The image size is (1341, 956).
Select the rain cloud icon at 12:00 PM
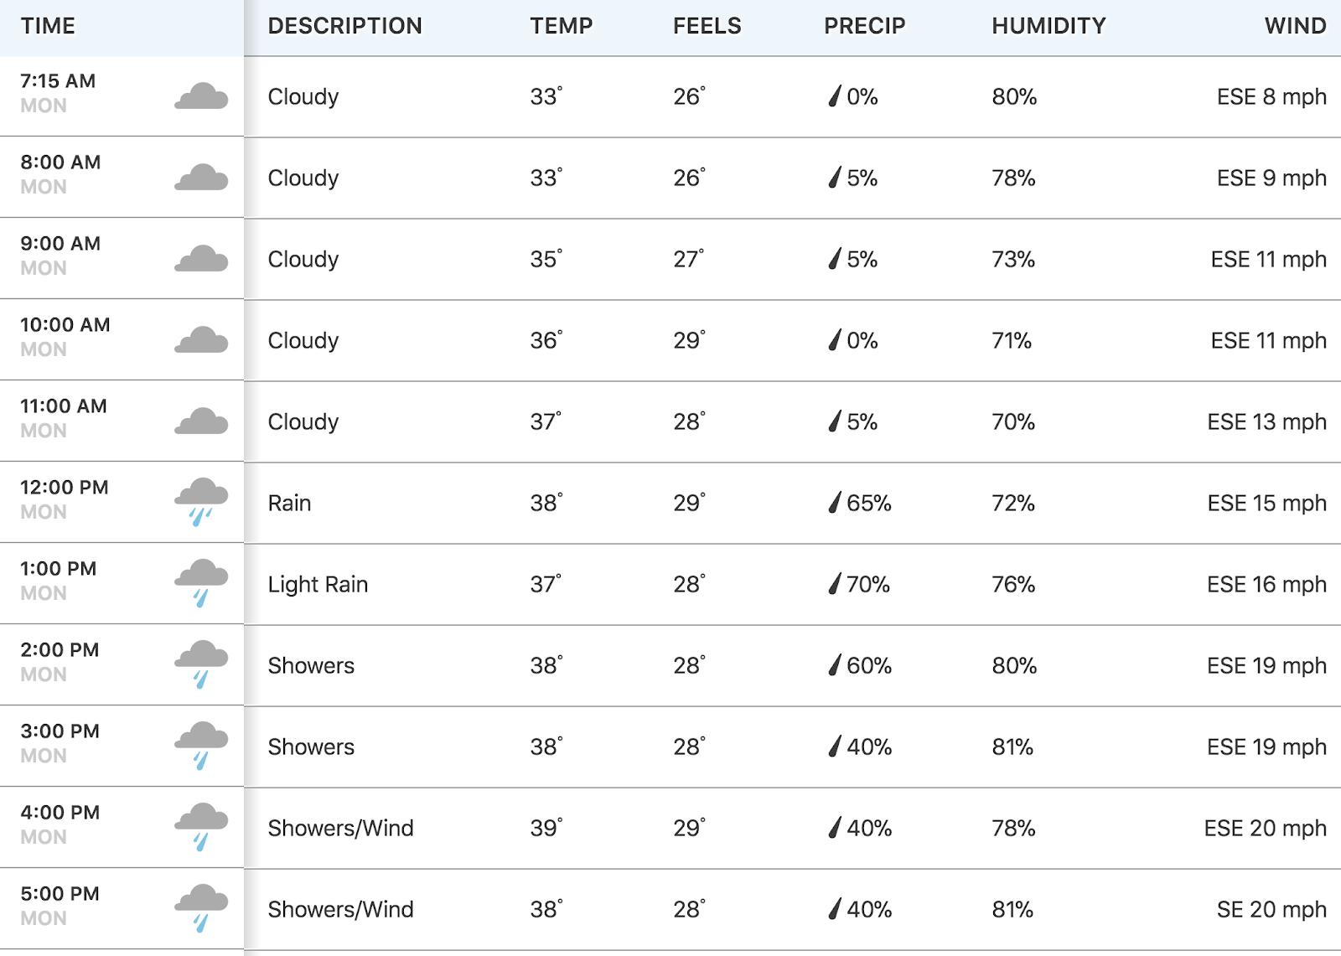tap(201, 502)
